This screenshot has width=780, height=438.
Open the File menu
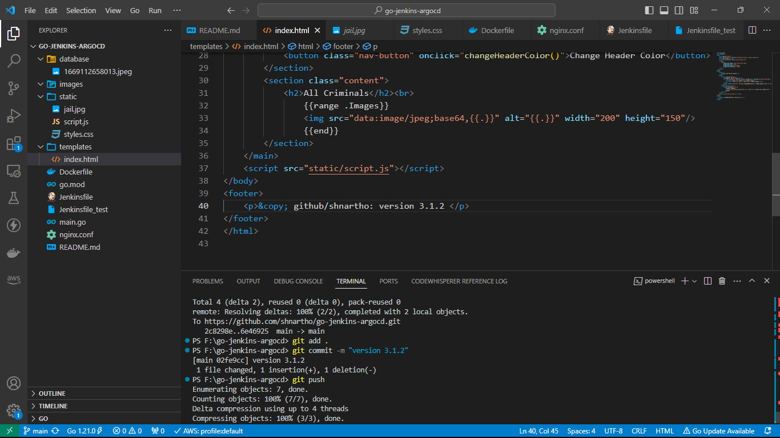point(30,10)
